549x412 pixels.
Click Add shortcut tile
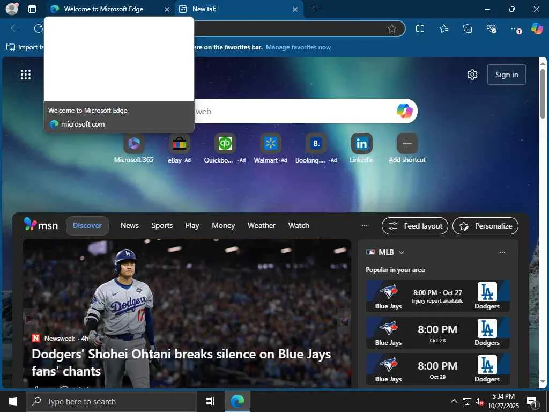[x=407, y=148]
